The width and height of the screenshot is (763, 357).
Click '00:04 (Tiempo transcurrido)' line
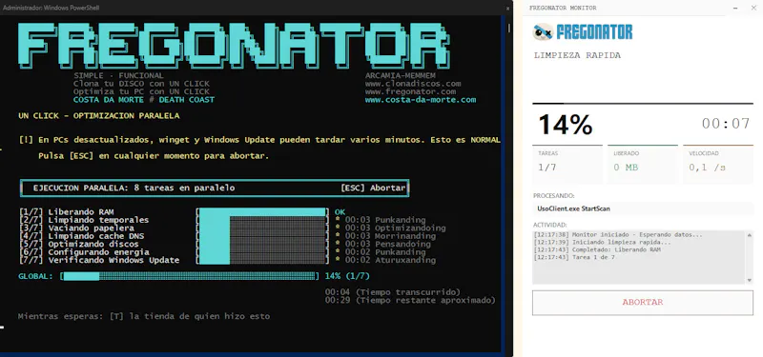click(393, 292)
